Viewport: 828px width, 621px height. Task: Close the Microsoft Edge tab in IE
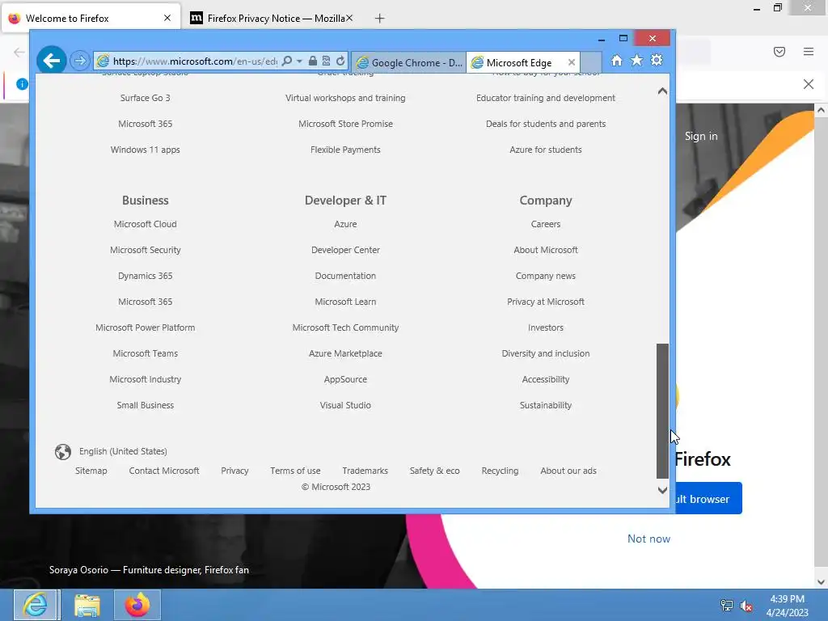(572, 62)
